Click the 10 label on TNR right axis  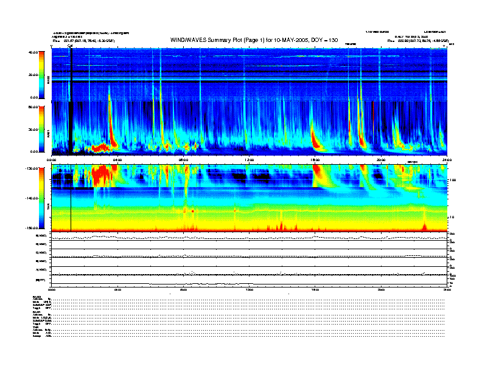[452, 217]
